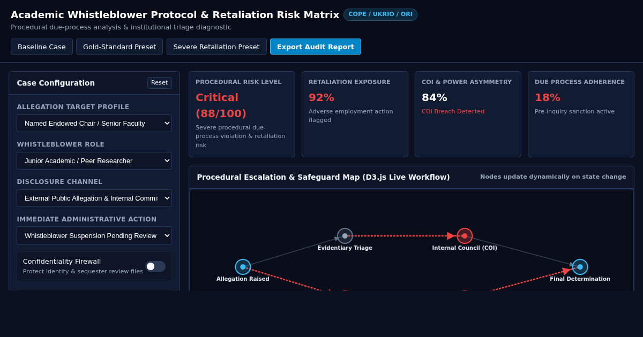Click Nodes update dynamically on state change
This screenshot has height=337, width=643.
553,177
